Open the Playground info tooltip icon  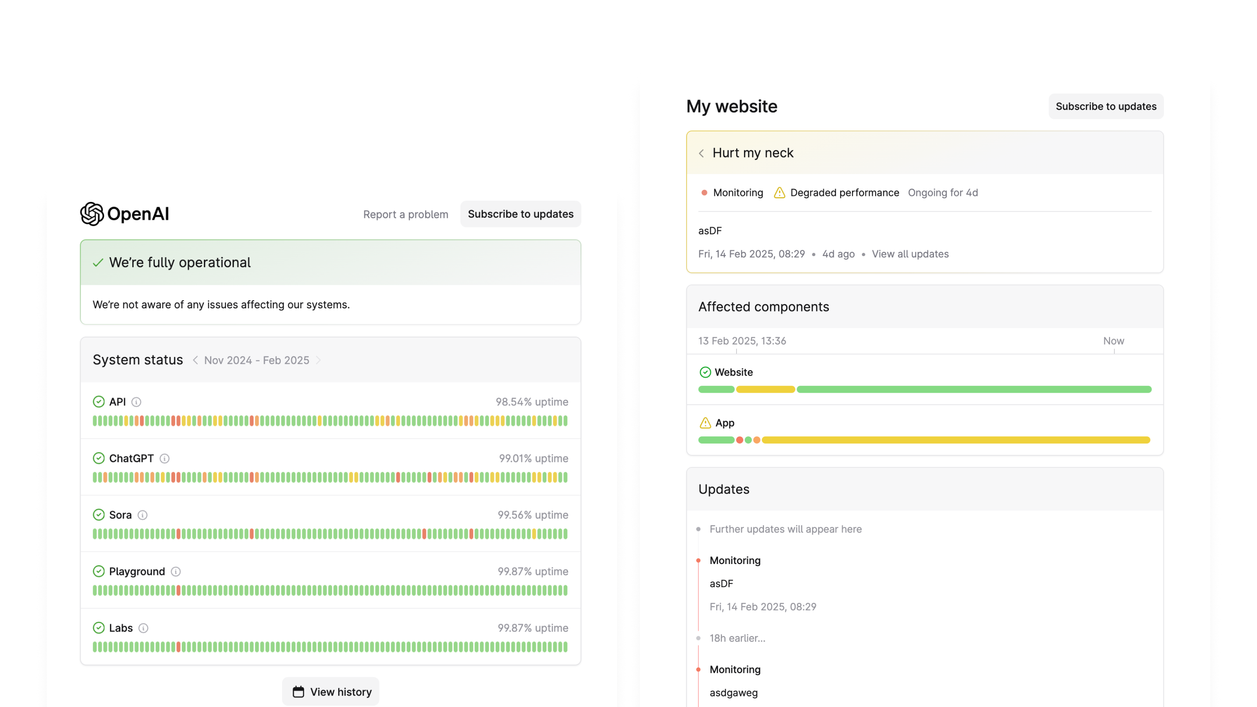[x=176, y=571]
